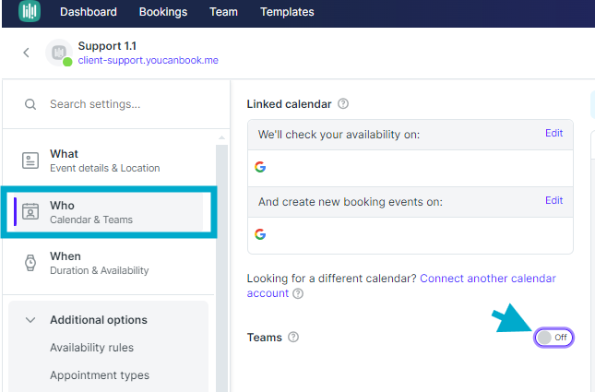The image size is (595, 392).
Task: Edit the availability check calendar
Action: [553, 133]
